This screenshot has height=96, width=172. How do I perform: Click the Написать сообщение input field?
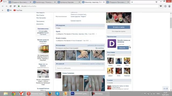click(80, 68)
